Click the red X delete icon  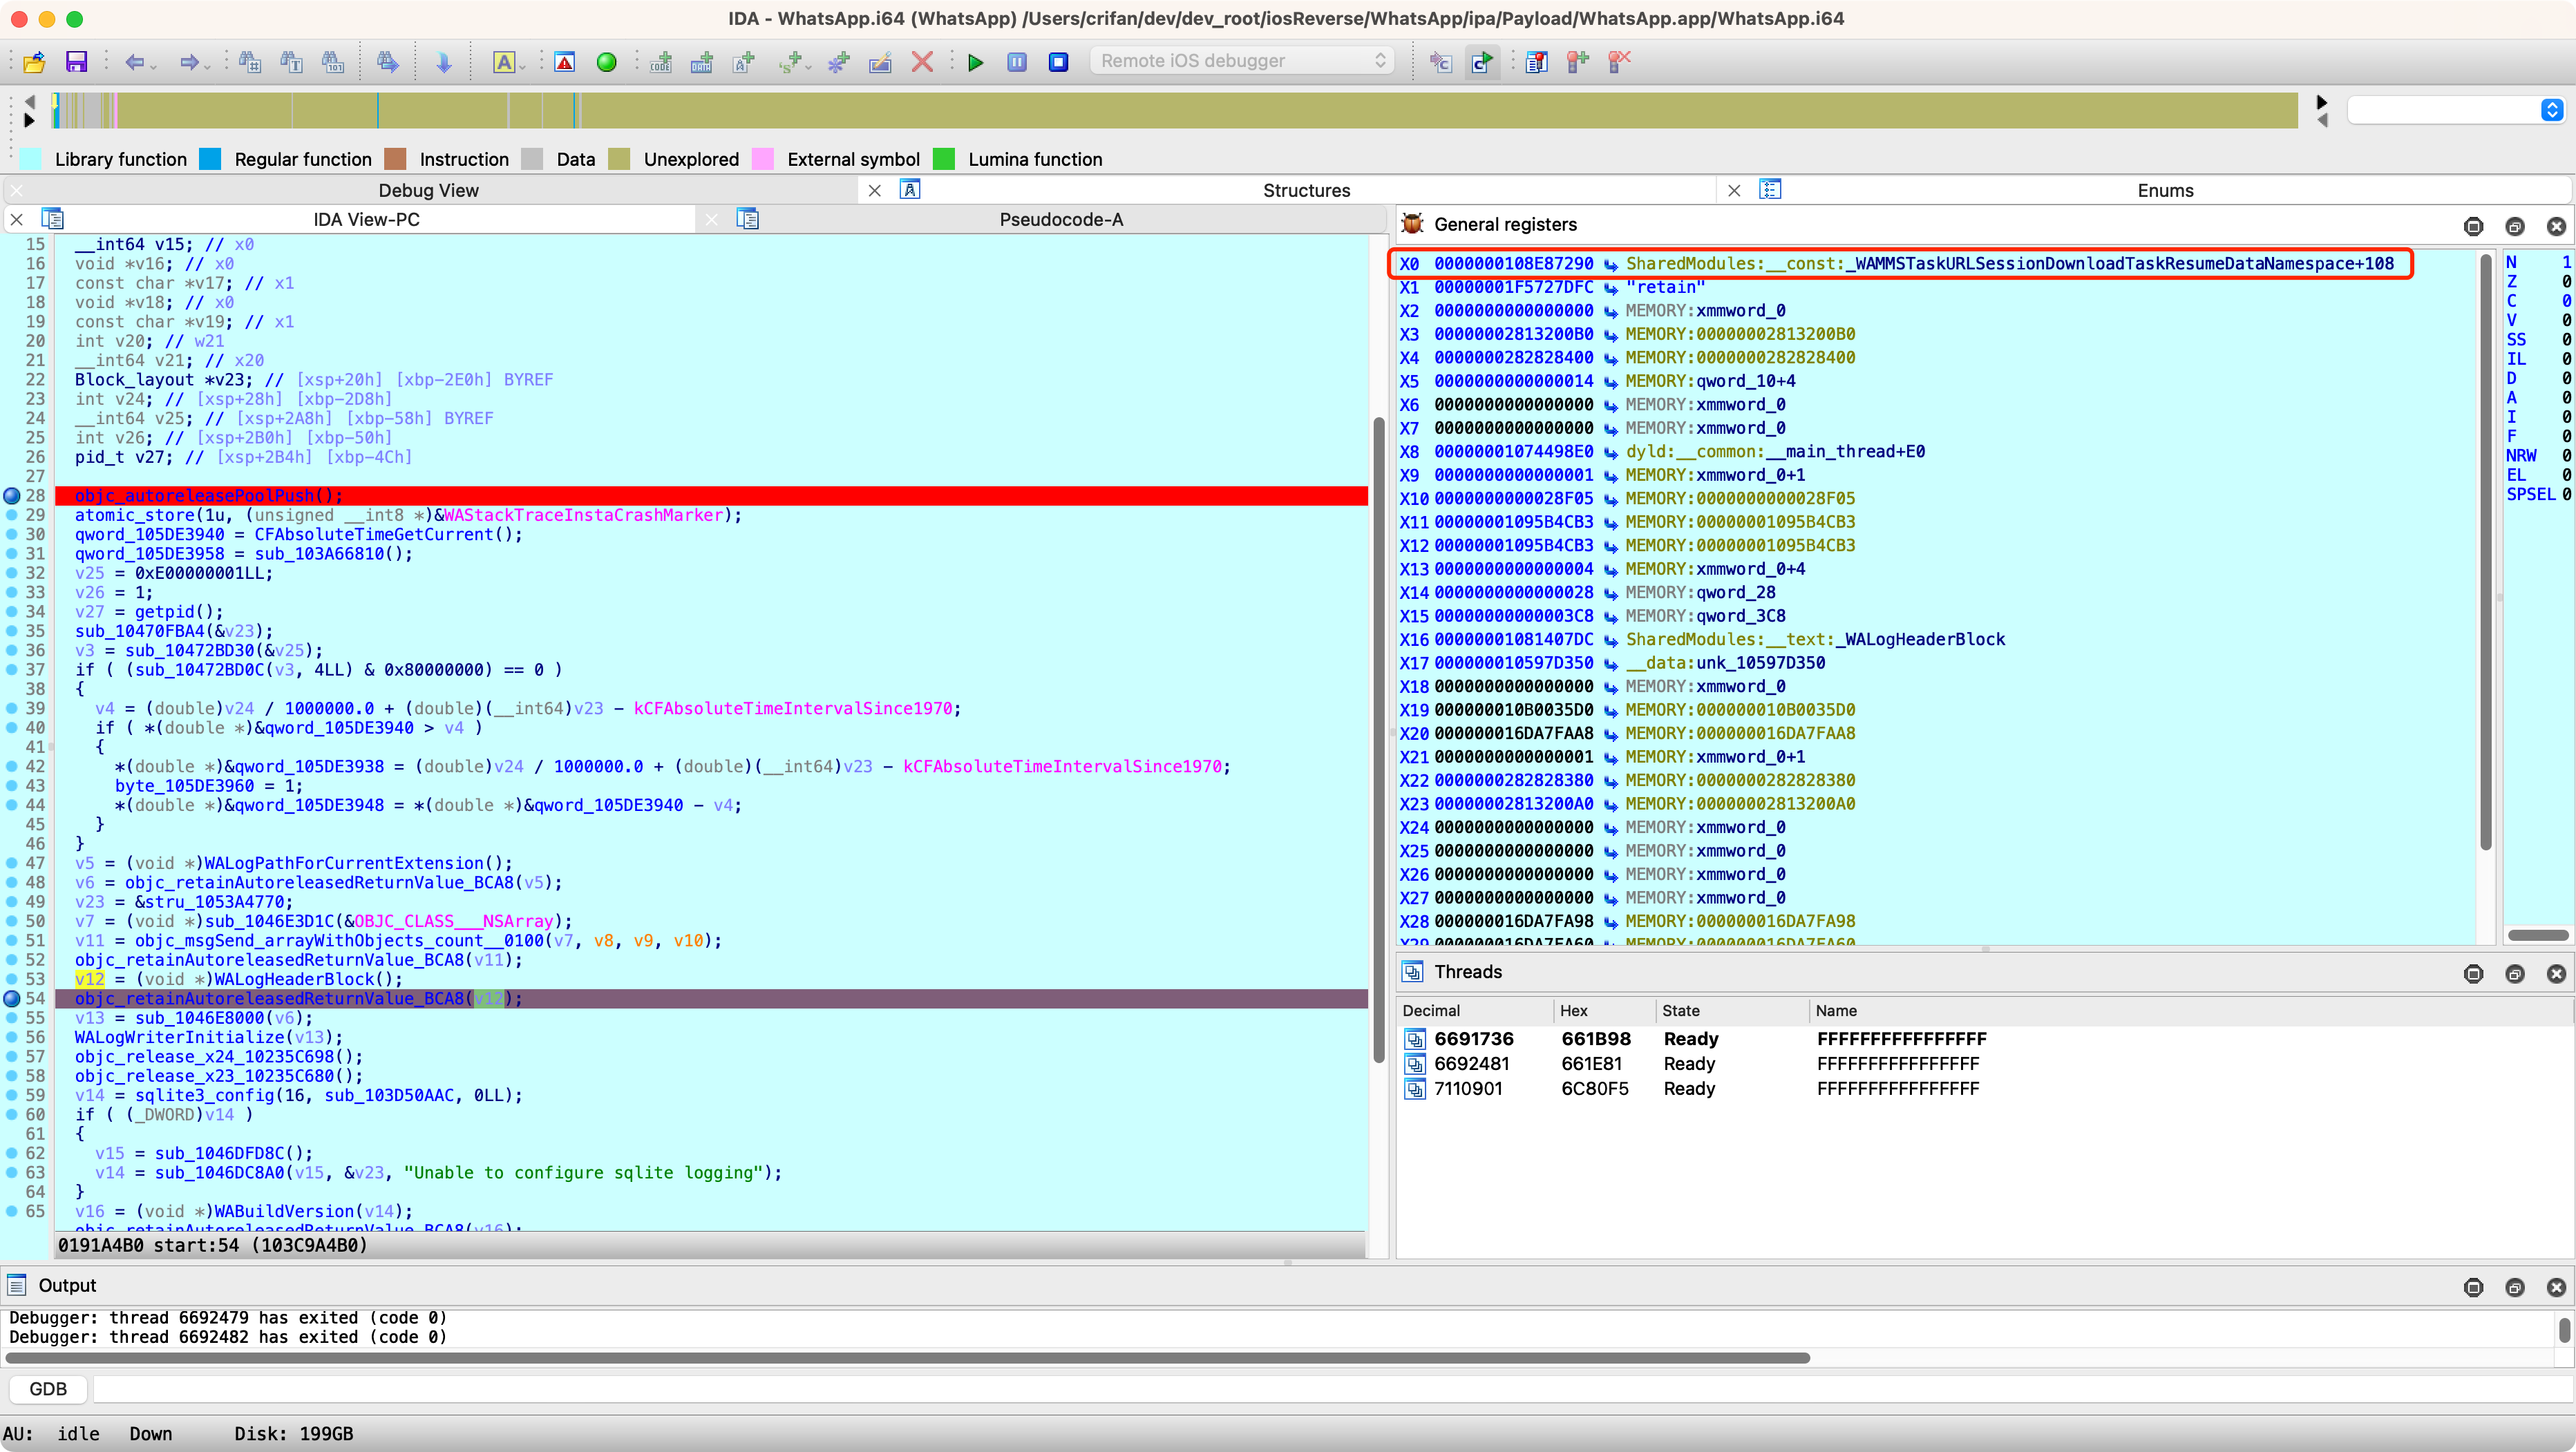coord(922,62)
